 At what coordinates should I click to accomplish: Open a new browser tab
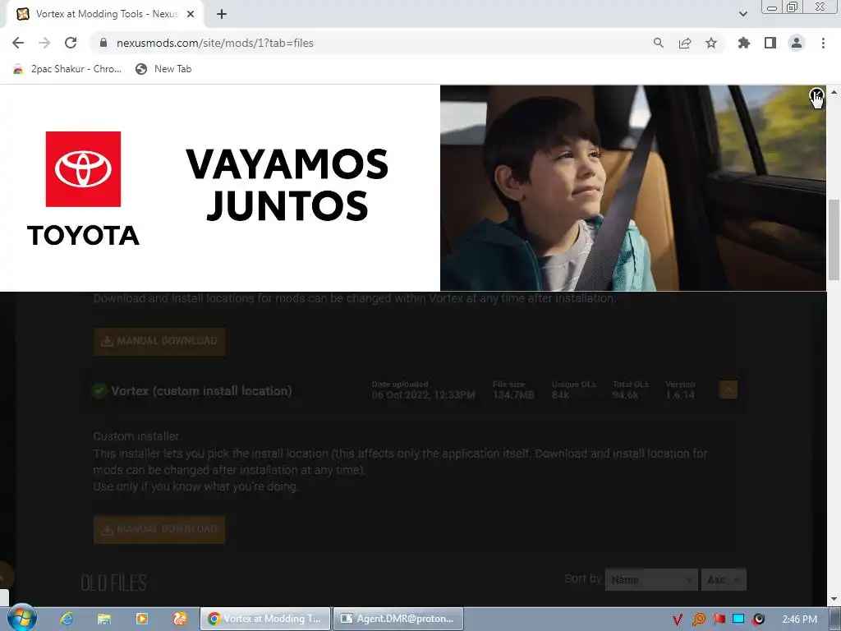[x=222, y=14]
